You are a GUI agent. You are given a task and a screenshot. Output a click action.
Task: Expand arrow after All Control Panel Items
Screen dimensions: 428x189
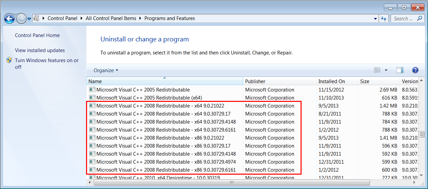[140, 18]
